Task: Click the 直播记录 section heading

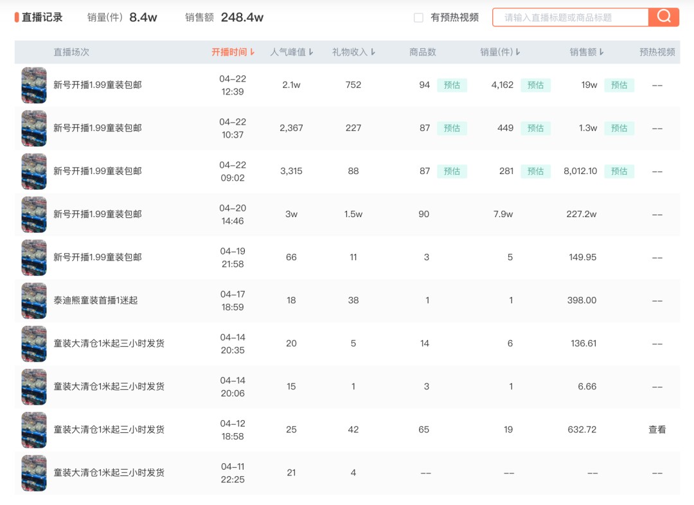Action: pyautogui.click(x=42, y=17)
